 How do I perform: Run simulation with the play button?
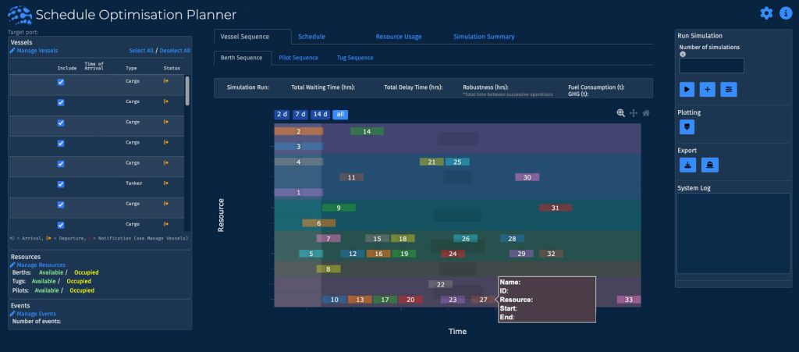tap(687, 89)
